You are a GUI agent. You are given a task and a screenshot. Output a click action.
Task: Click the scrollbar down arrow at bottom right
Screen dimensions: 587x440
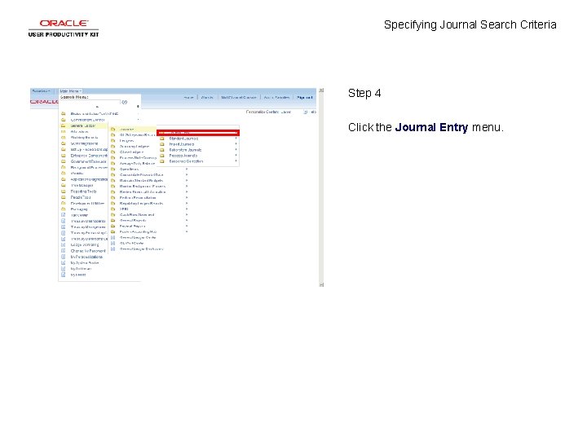(321, 284)
